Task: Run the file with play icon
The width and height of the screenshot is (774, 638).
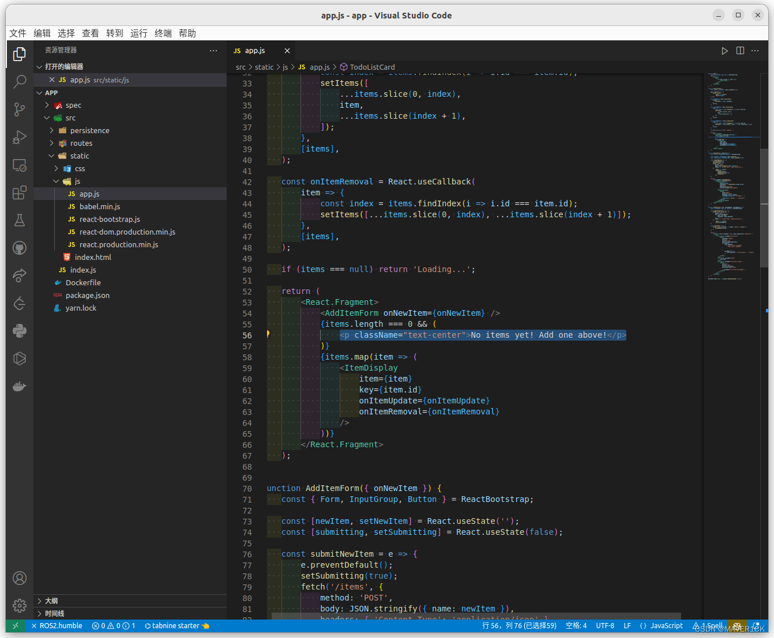Action: pos(724,51)
